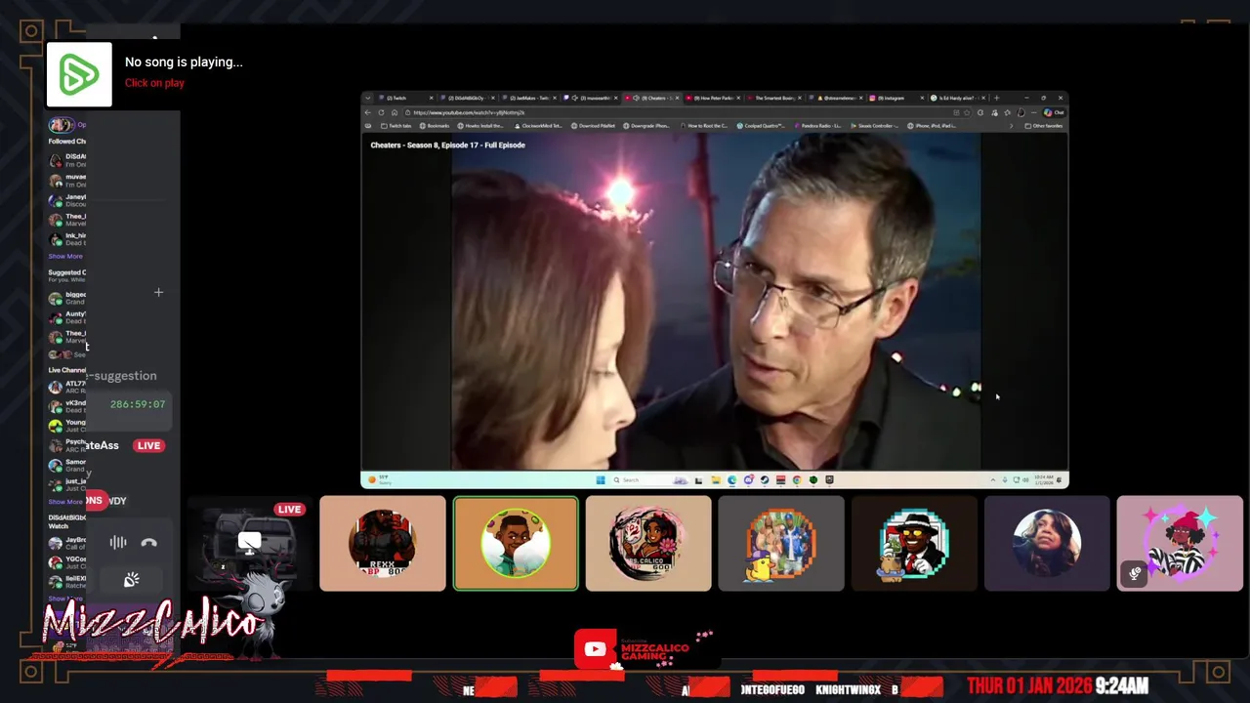Click the taskbar clock showing 10:24 AM
This screenshot has width=1250, height=703.
coord(1043,479)
